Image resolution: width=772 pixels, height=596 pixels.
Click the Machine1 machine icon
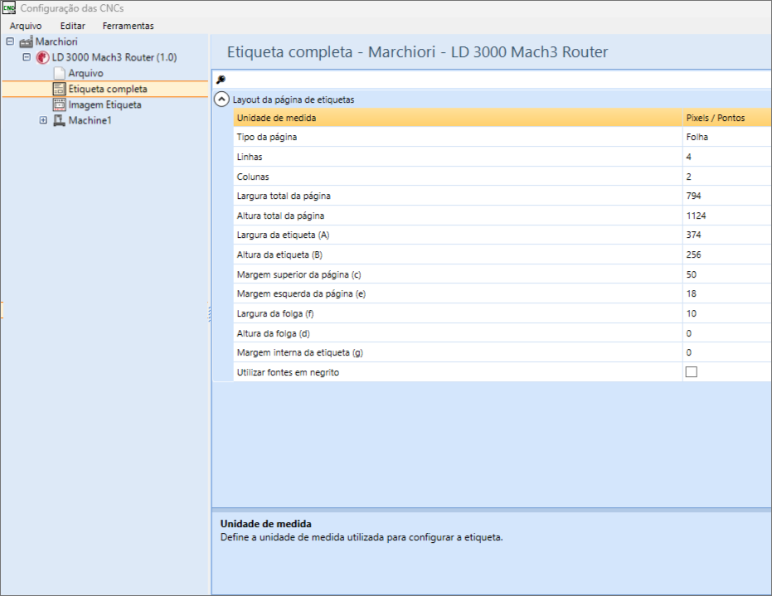point(59,120)
